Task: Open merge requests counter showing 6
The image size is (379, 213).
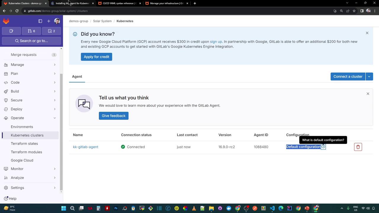Action: click(x=31, y=31)
